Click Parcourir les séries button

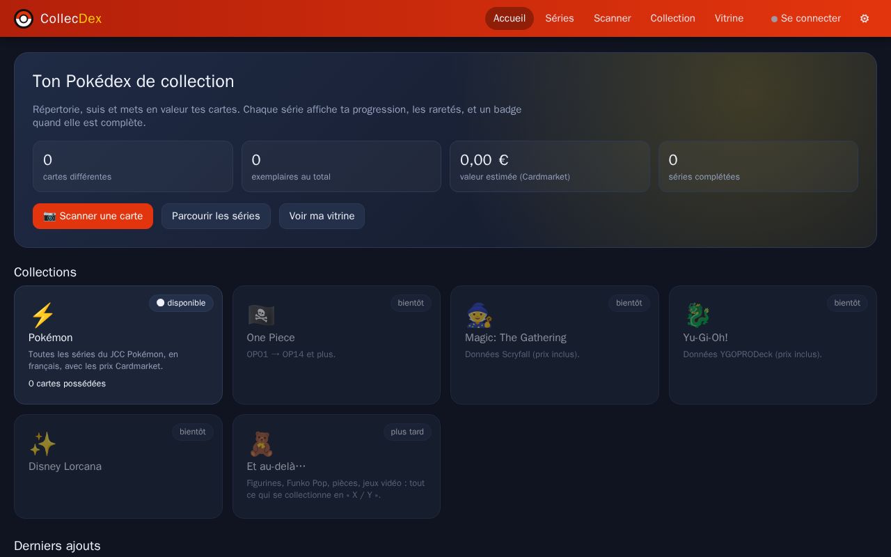[216, 216]
